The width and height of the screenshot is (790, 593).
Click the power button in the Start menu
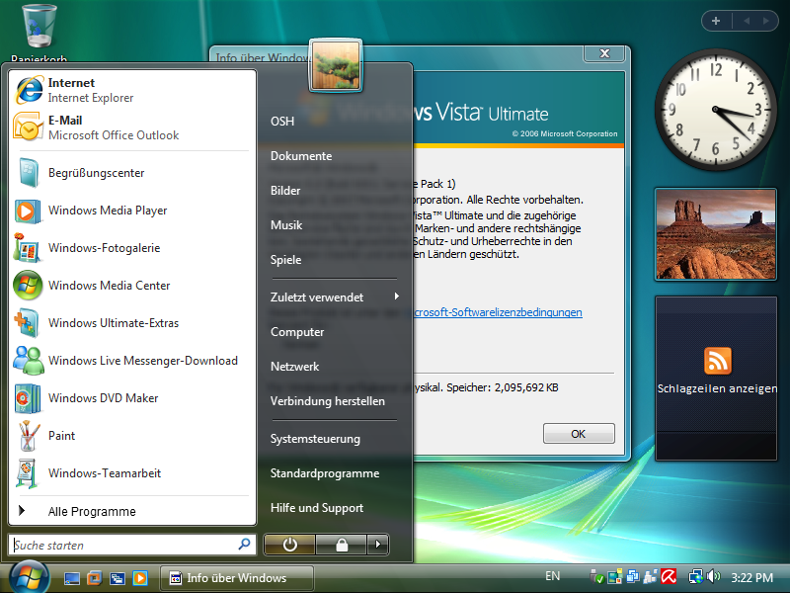tap(289, 545)
